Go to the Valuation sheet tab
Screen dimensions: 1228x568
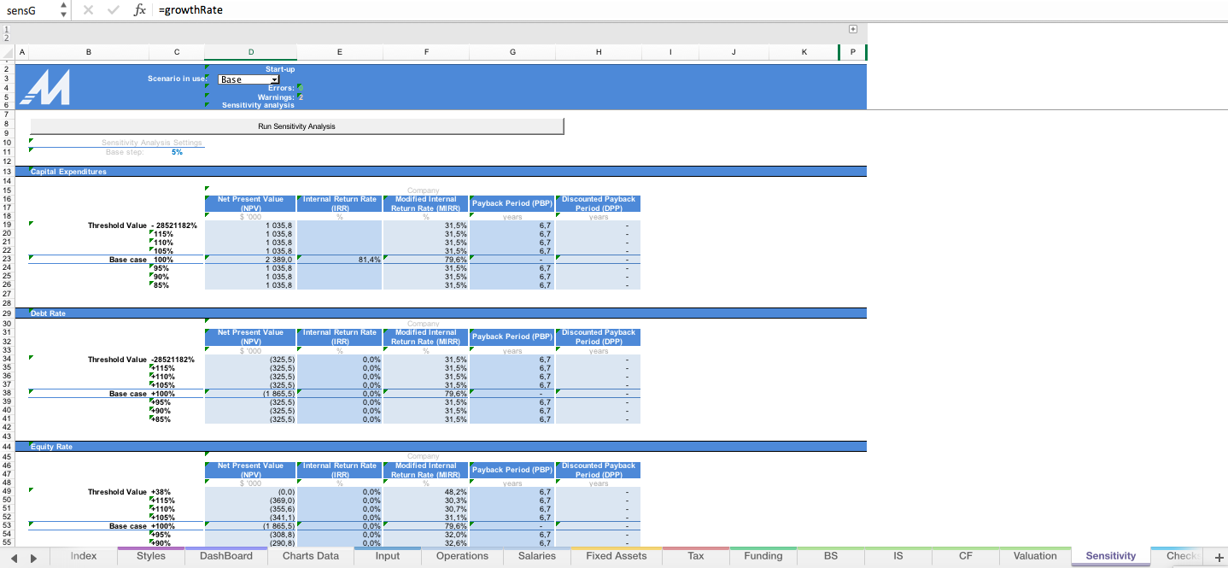(1035, 555)
